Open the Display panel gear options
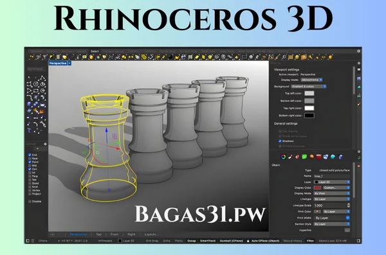The image size is (386, 255). 359,63
